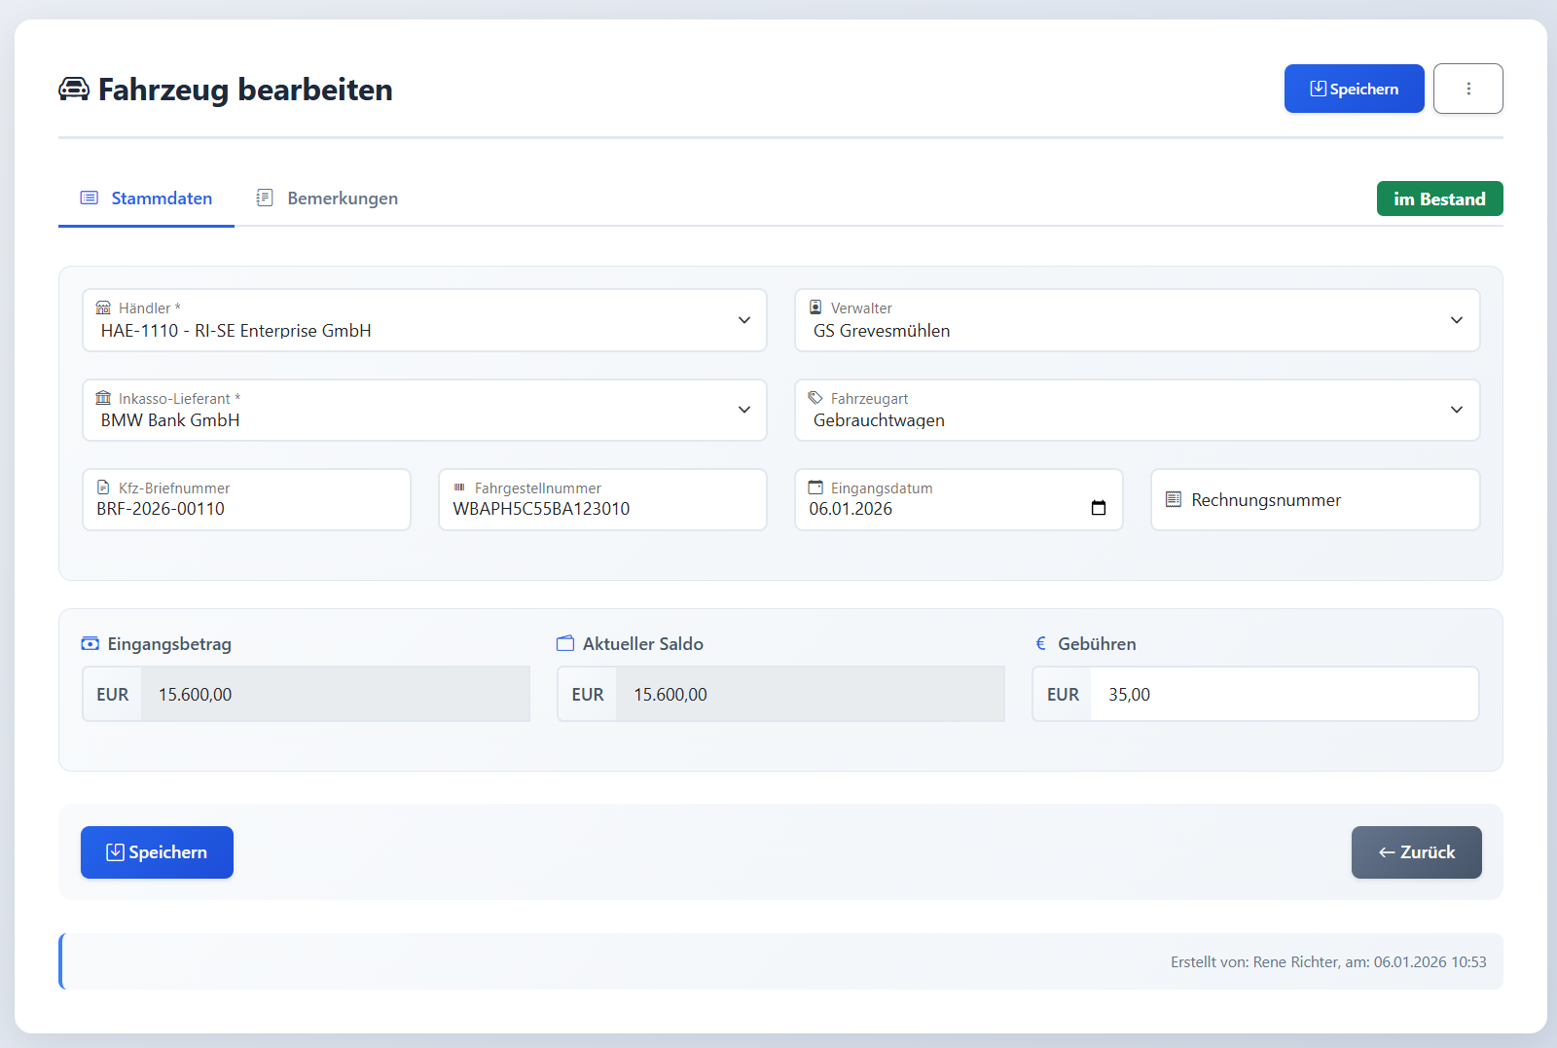Open the three-dot more options menu
Viewport: 1557px width, 1048px height.
pos(1467,89)
